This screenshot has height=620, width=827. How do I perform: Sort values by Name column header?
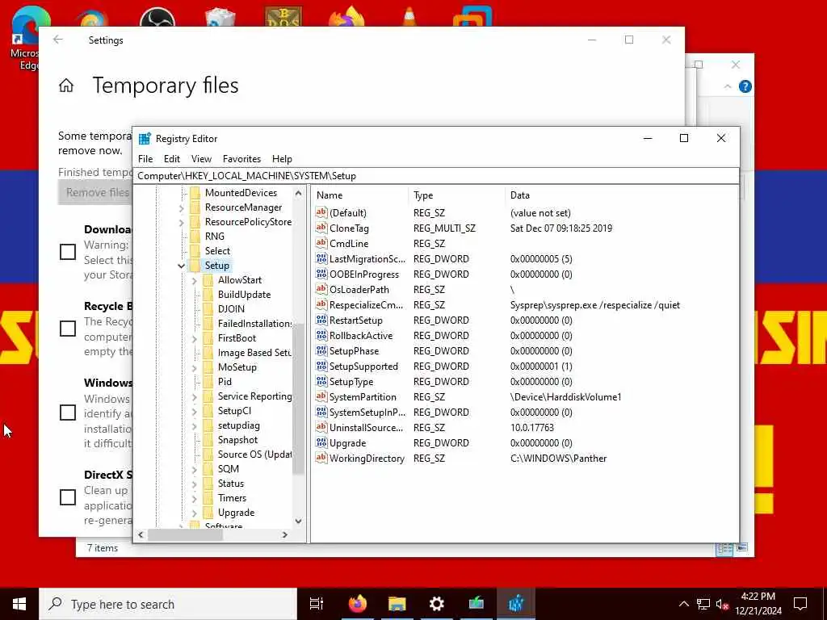click(361, 195)
